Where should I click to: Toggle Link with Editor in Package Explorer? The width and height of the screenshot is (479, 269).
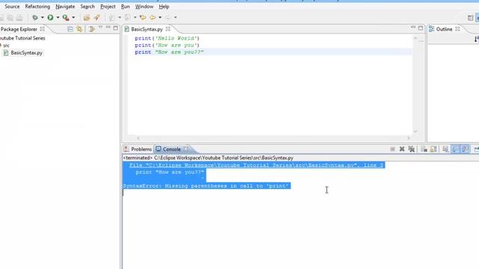pyautogui.click(x=79, y=29)
